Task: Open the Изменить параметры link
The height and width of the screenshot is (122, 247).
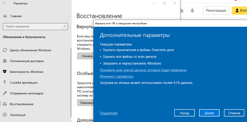Action: [x=117, y=77]
